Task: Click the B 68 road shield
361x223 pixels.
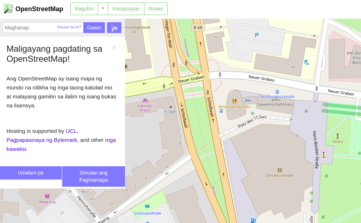Action: point(198,28)
